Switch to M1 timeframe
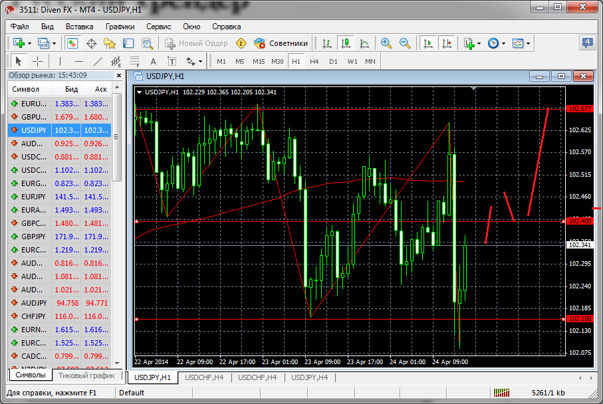603x404 pixels. click(221, 62)
